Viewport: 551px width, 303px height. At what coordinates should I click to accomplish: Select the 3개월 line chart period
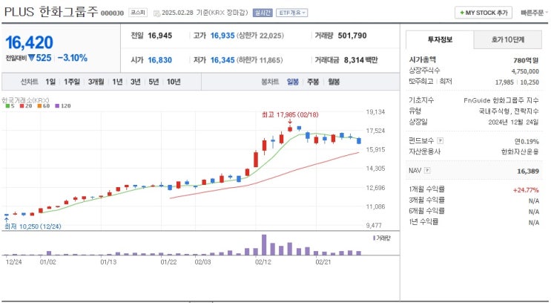96,82
